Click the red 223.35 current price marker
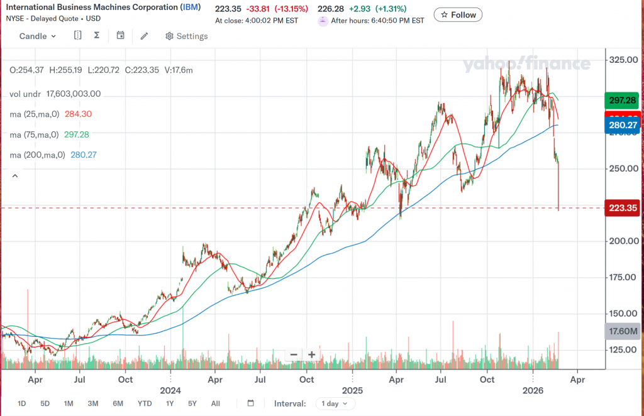This screenshot has height=416, width=644. [x=621, y=208]
